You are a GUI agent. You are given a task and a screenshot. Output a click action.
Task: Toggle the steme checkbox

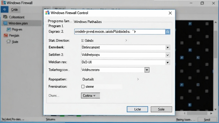[x=83, y=87]
